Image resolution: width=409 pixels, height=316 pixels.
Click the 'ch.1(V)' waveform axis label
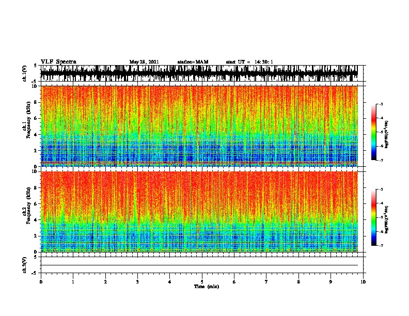(x=25, y=73)
